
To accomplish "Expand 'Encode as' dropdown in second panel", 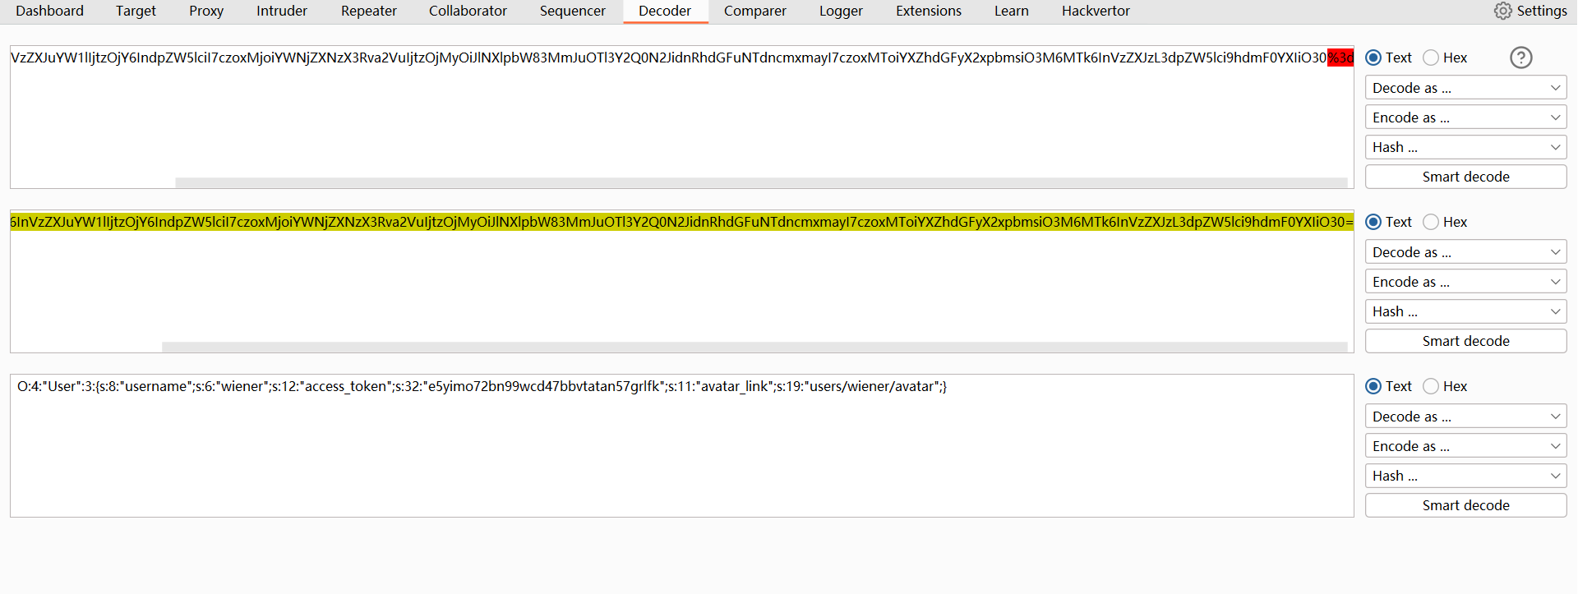I will pos(1465,282).
